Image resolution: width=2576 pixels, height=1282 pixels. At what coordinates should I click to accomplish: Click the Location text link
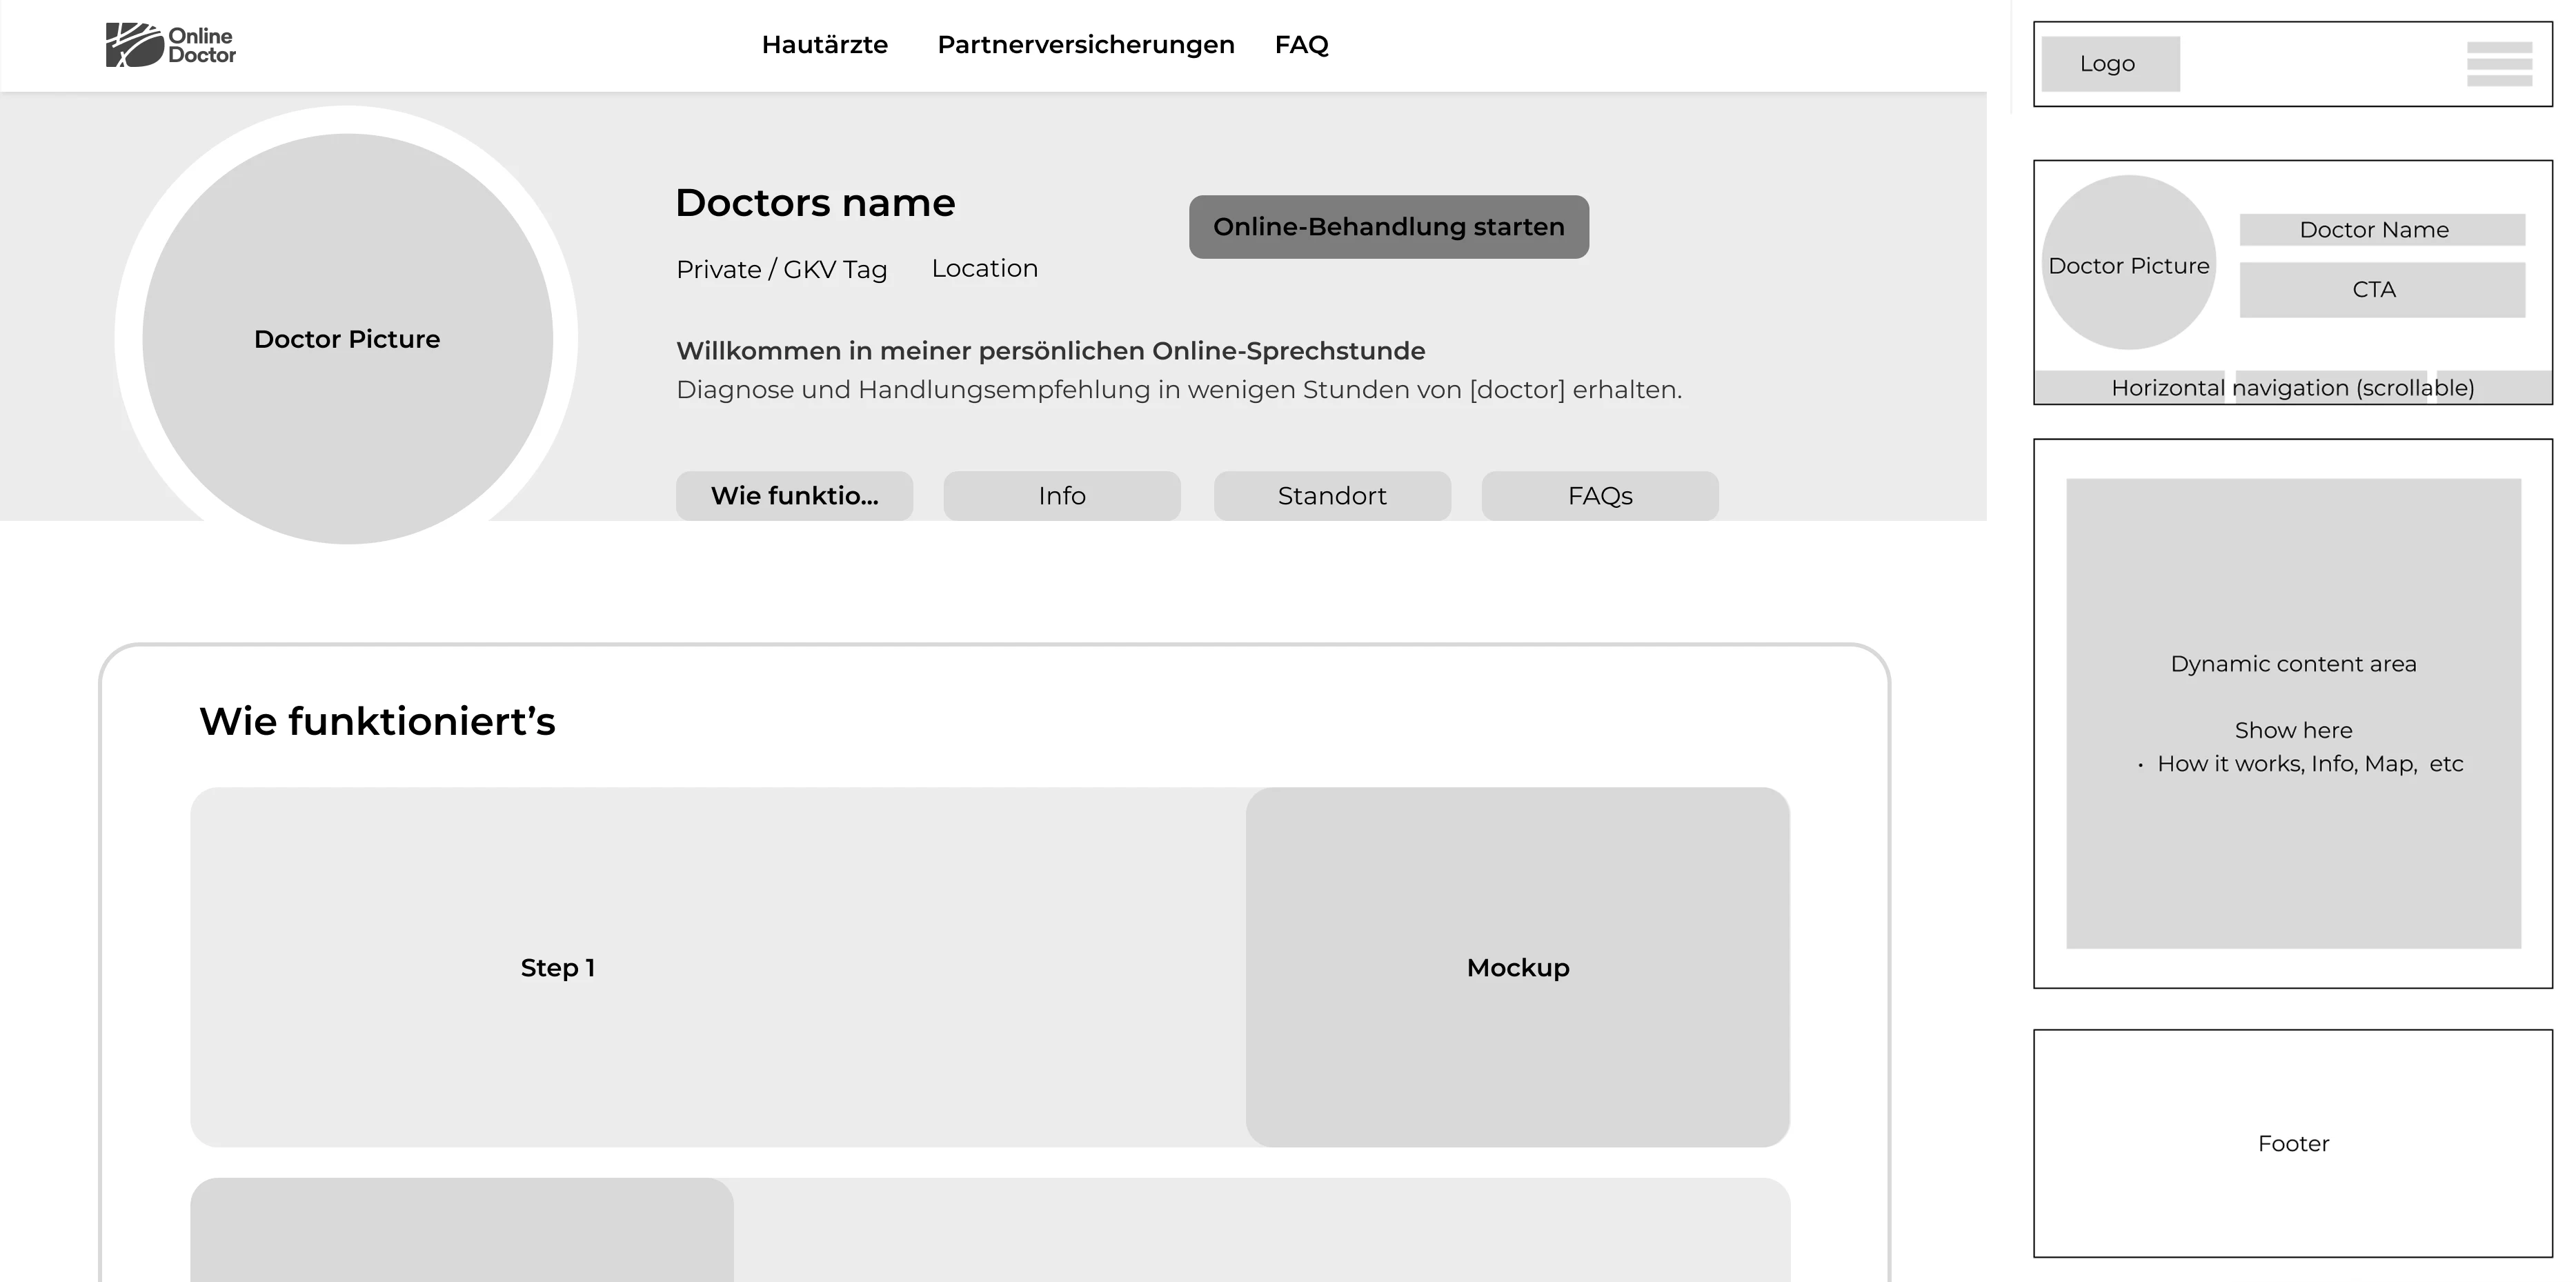click(x=984, y=268)
